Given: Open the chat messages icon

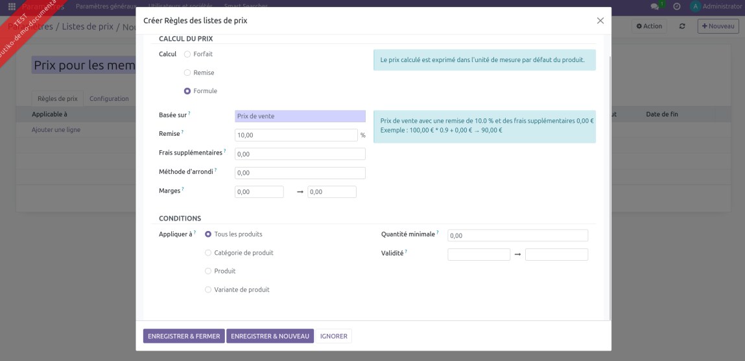Looking at the screenshot, I should click(654, 6).
